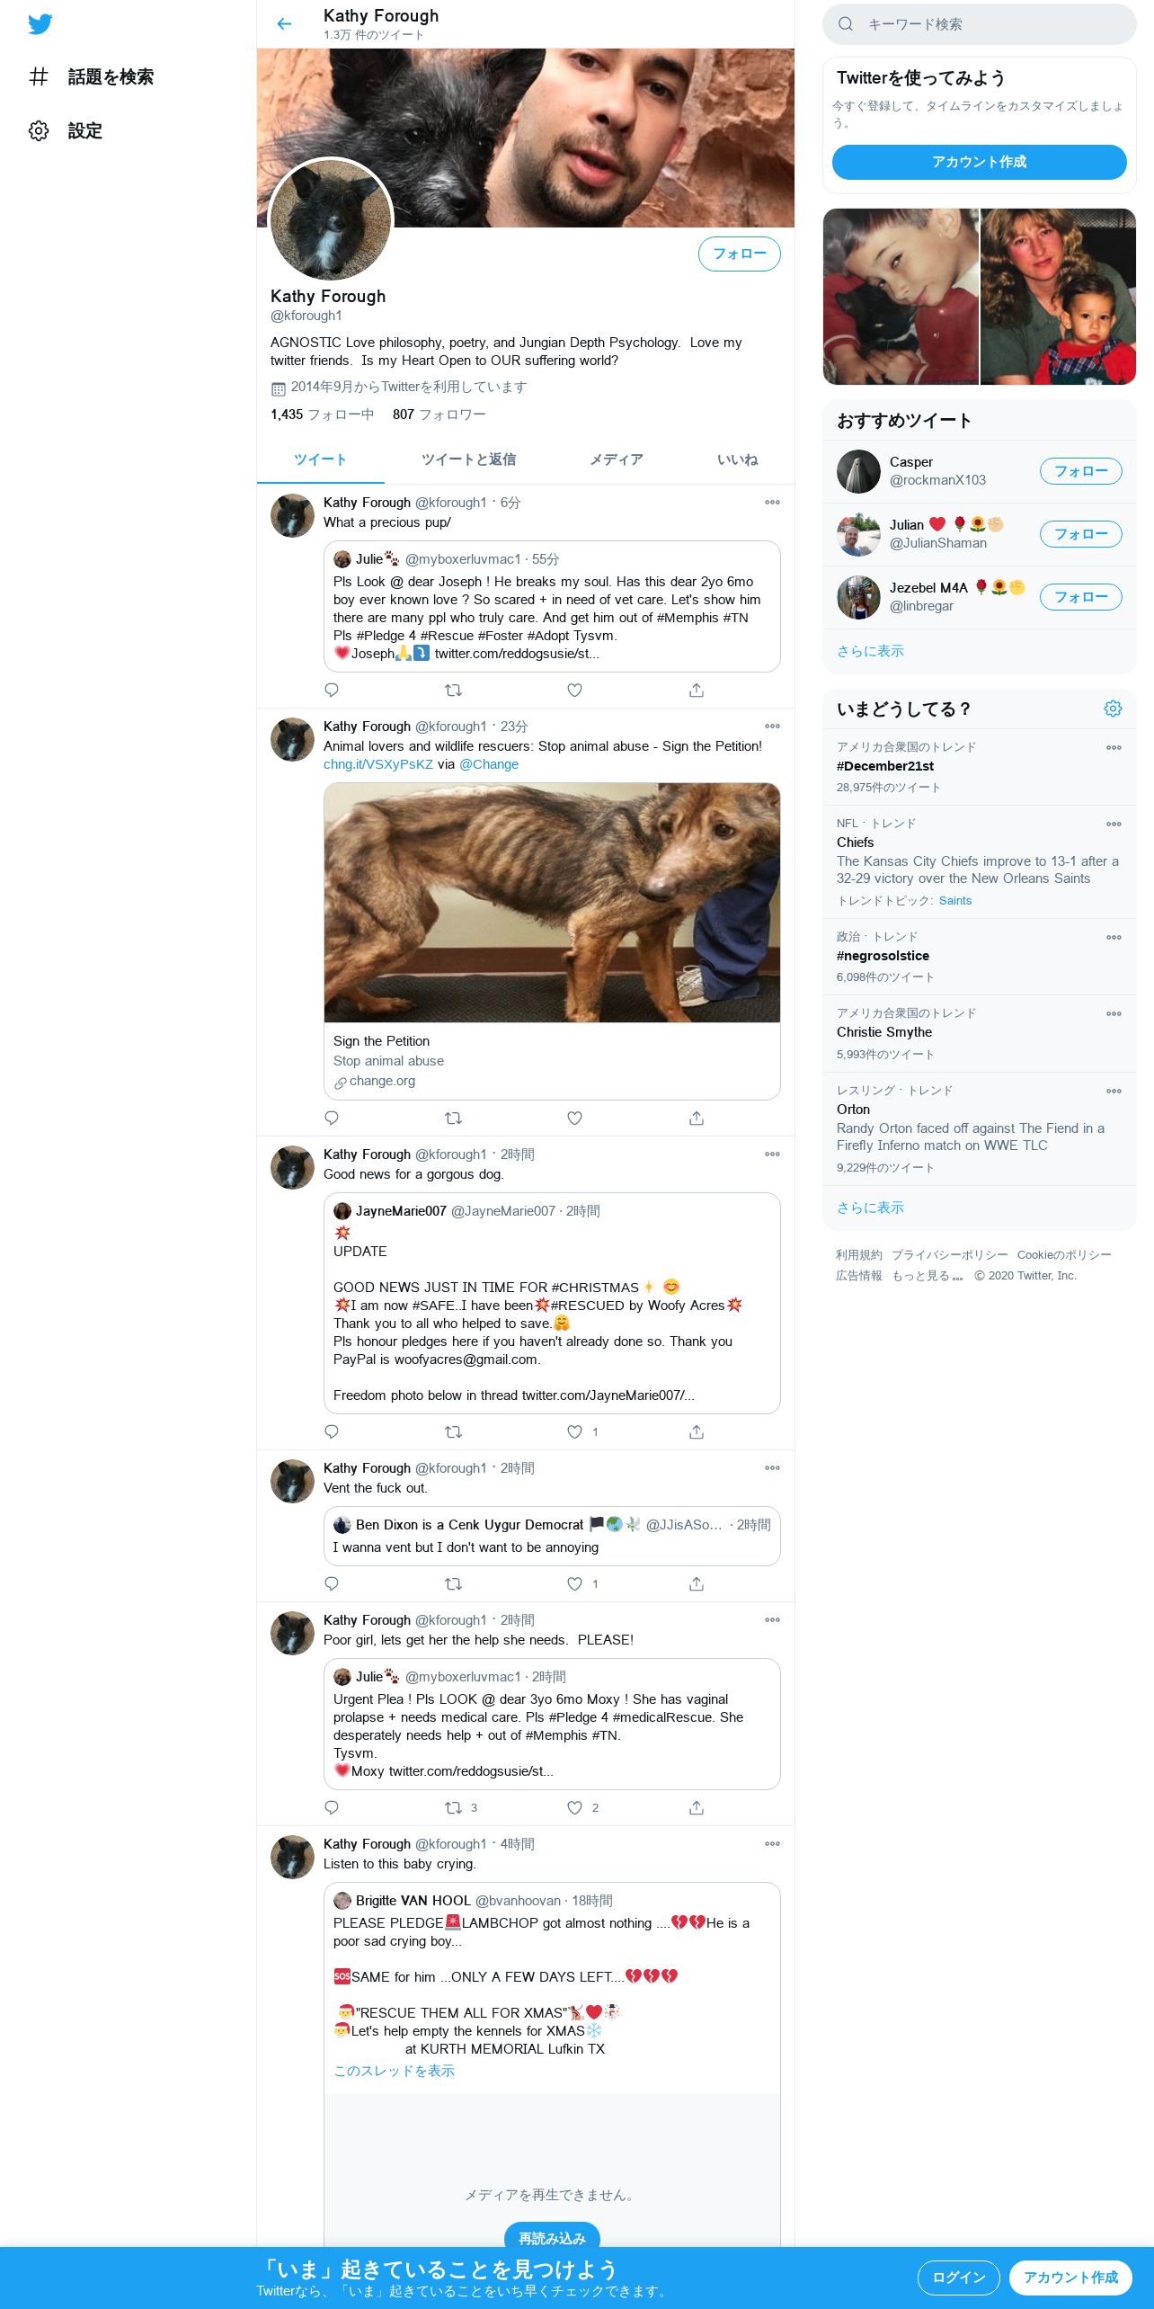Share the 'Vent the fuck out' tweet

click(x=696, y=1583)
